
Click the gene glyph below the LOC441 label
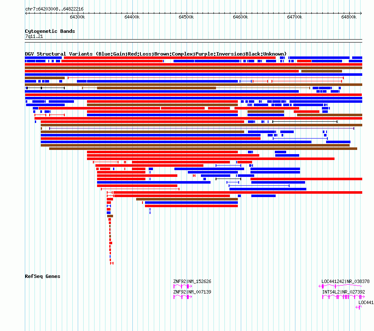click(359, 307)
